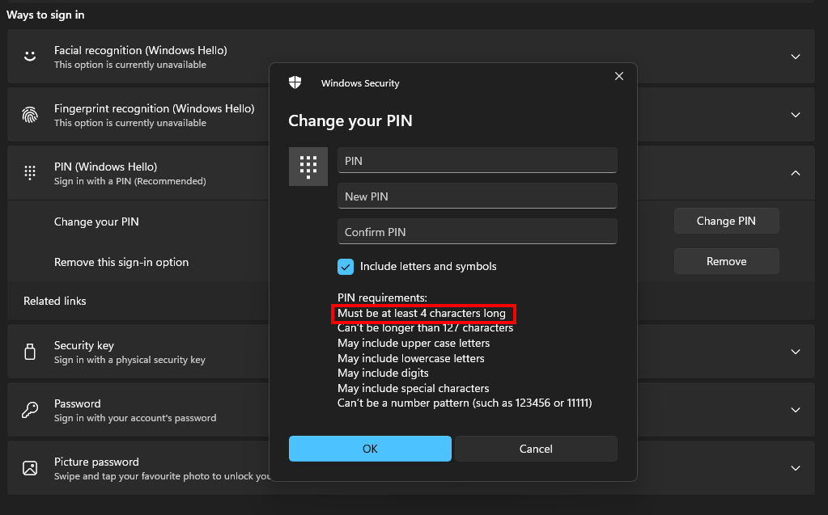Expand the Facial recognition chevron
This screenshot has width=828, height=515.
[796, 57]
